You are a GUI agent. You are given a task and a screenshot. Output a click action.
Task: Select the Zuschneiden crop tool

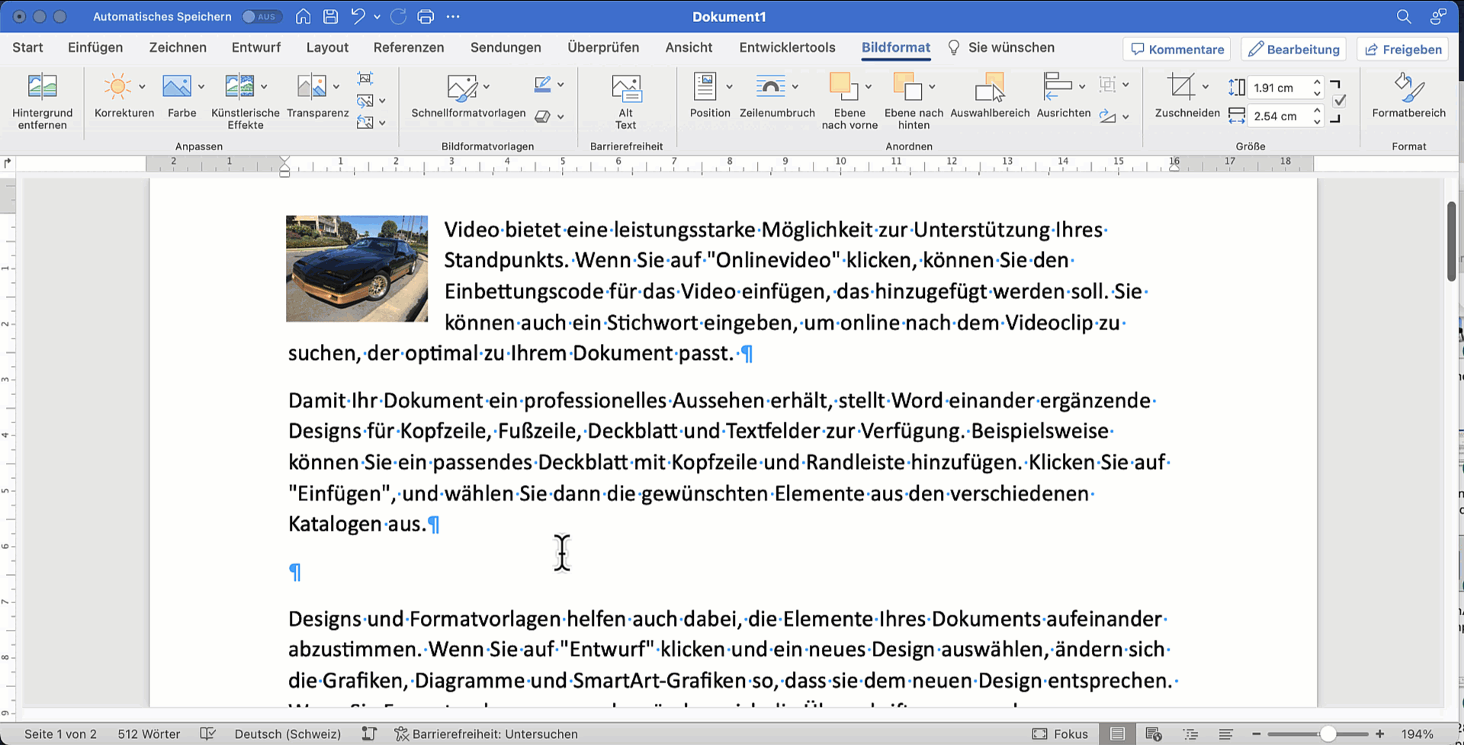click(1181, 88)
